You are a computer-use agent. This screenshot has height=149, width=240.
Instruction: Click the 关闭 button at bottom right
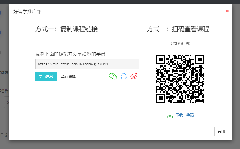point(221,131)
